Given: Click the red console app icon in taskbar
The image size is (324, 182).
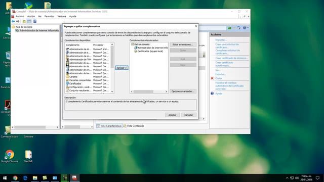Looking at the screenshot, I should (74, 178).
